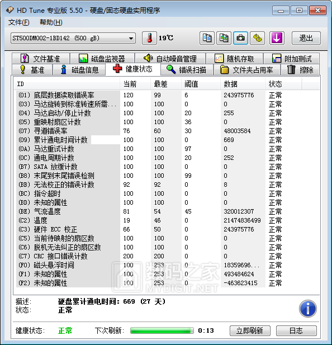This screenshot has height=345, width=332.
Task: Click the 当前 column header
Action: pos(135,84)
